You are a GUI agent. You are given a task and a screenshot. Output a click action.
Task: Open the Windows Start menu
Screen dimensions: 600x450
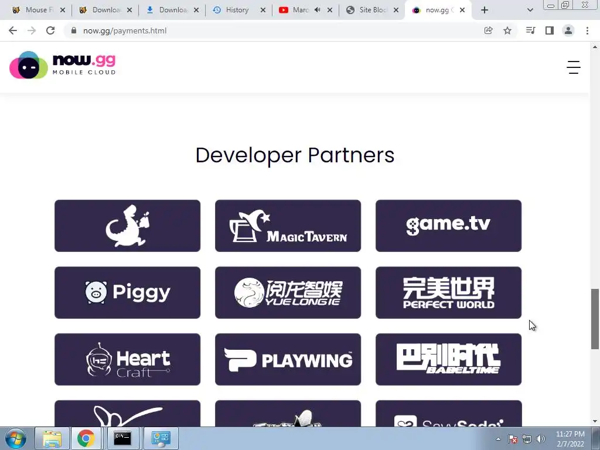(16, 438)
